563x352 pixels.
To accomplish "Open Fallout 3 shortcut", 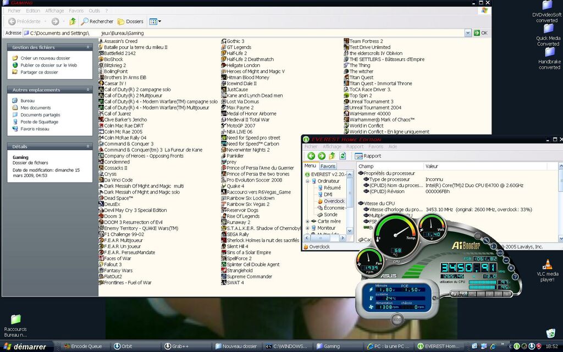I will point(110,265).
